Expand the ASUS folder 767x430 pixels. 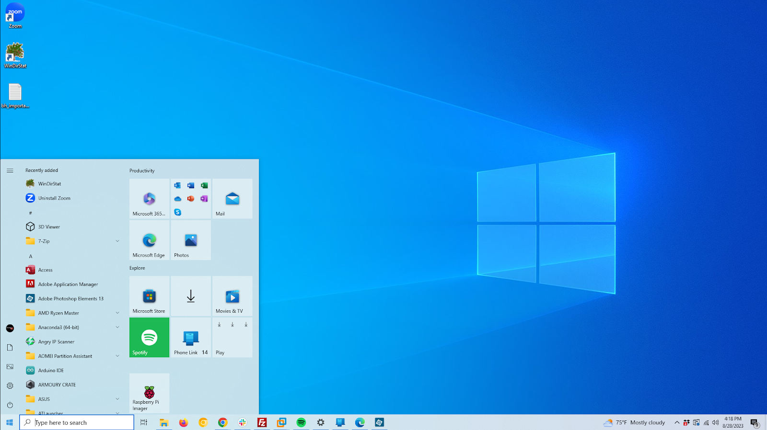(x=117, y=399)
